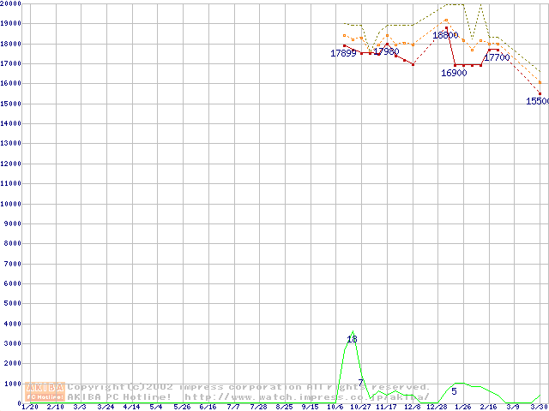Click the 20000 y-axis value label
This screenshot has height=411, width=549.
[10, 3]
